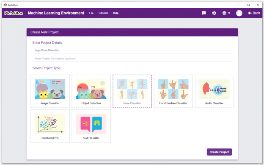Open the File menu
Image resolution: width=264 pixels, height=165 pixels.
click(x=91, y=13)
